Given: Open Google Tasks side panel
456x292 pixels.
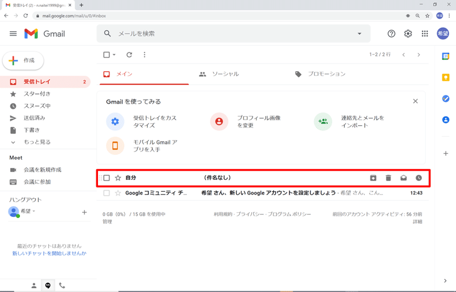Looking at the screenshot, I should tap(446, 99).
